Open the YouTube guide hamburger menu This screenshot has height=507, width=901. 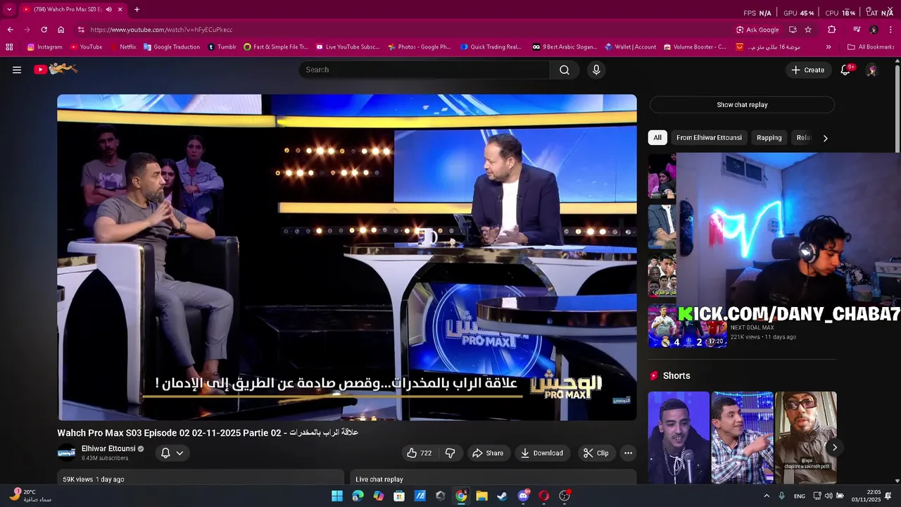[x=17, y=70]
